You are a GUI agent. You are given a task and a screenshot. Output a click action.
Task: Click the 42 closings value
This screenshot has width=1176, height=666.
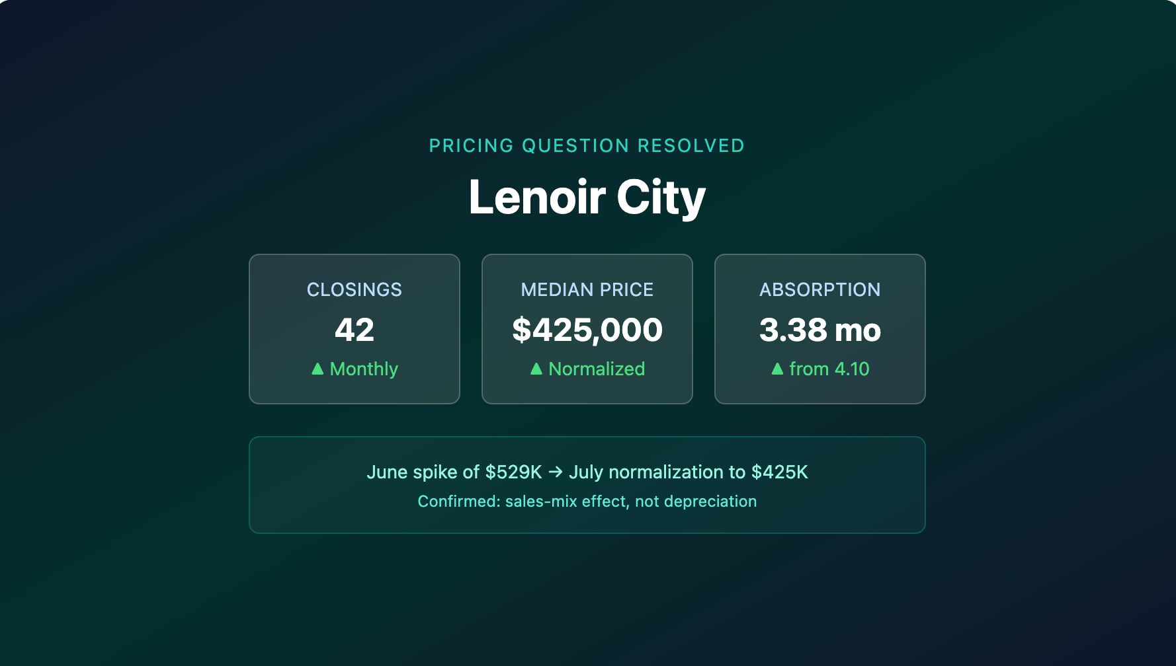tap(355, 330)
